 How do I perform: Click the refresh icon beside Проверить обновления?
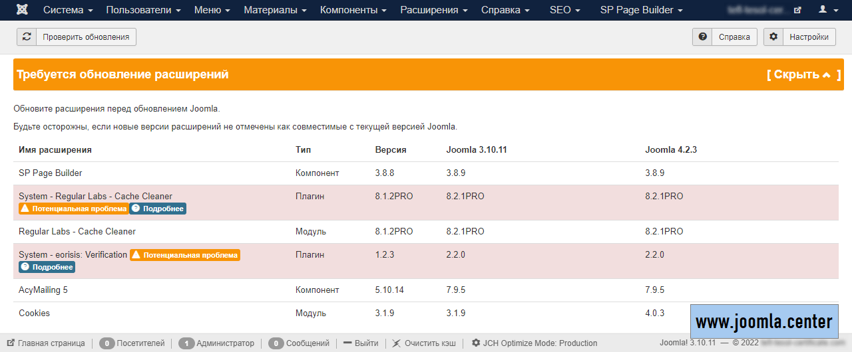[x=27, y=37]
